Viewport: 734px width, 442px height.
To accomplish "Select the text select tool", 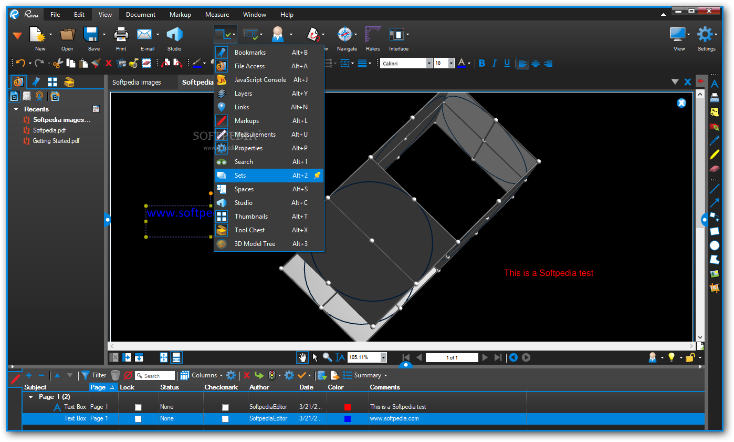I will point(340,357).
